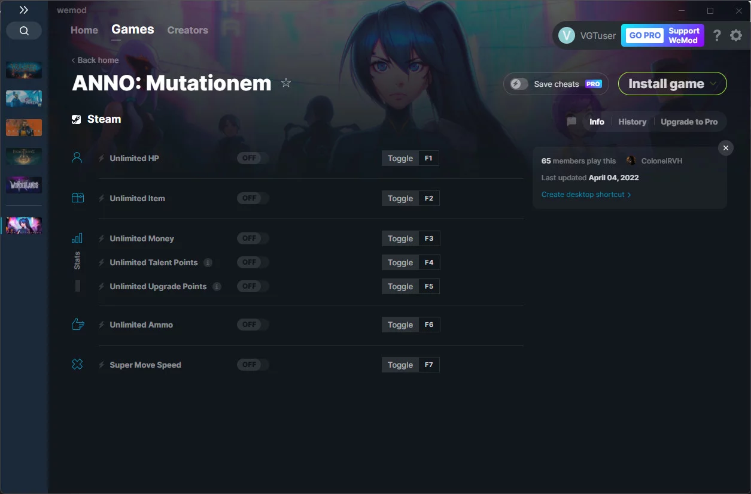
Task: Click the inventory chest category icon
Action: (x=77, y=198)
